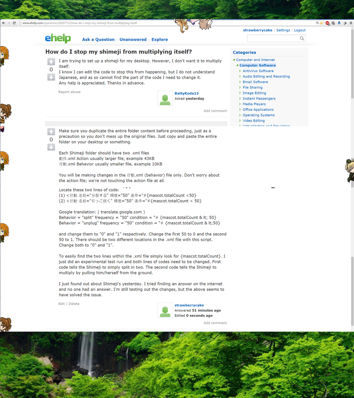Image resolution: width=354 pixels, height=398 pixels.
Task: Click the question title heading
Action: tap(119, 51)
